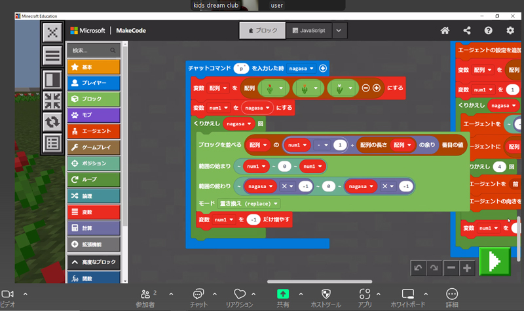The width and height of the screenshot is (524, 311).
Task: Open Zoom reactions (リアクション)
Action: coord(239,299)
